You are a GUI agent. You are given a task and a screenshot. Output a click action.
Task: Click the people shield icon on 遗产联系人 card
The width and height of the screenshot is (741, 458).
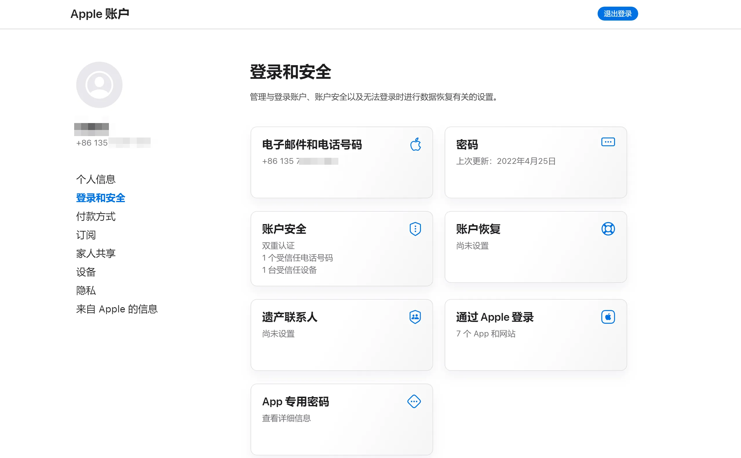[415, 317]
